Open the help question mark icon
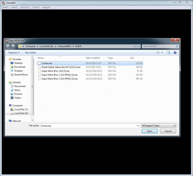The image size is (193, 176). tap(175, 53)
